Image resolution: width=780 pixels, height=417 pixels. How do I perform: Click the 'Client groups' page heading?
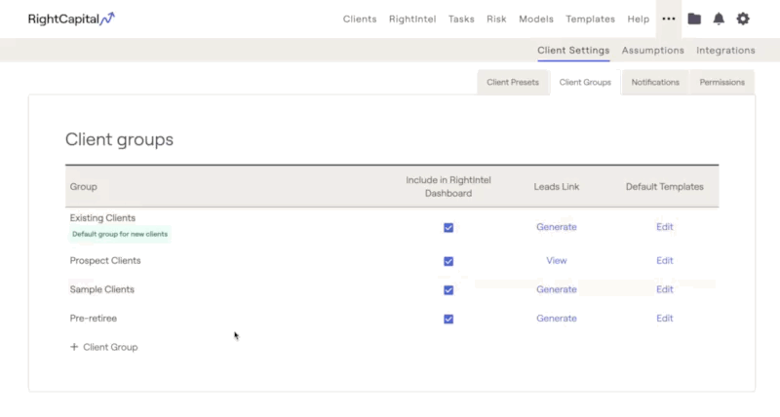tap(119, 139)
